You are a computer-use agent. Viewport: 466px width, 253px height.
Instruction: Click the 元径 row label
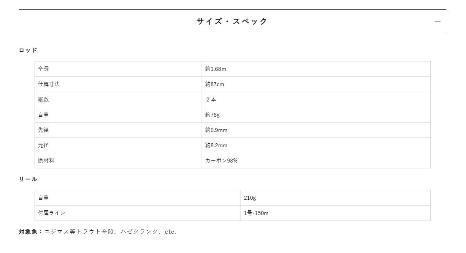tap(44, 145)
